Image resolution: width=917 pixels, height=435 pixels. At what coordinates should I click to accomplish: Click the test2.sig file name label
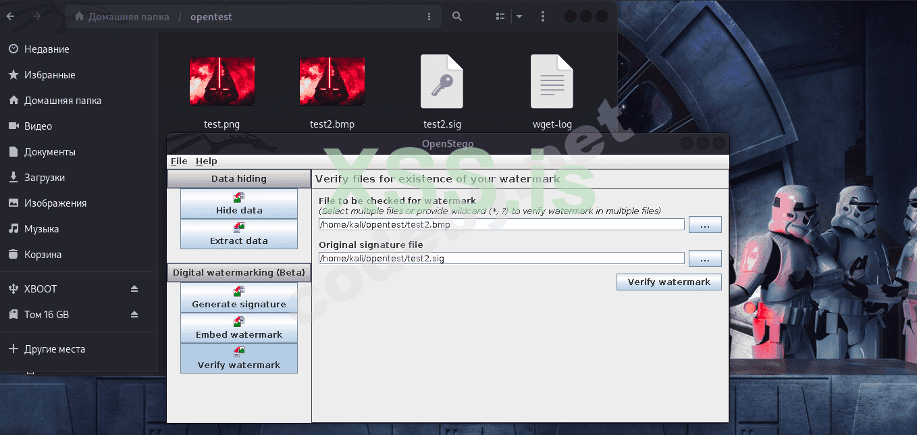442,124
